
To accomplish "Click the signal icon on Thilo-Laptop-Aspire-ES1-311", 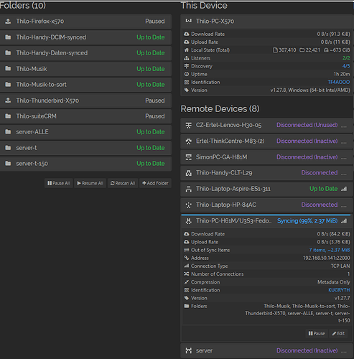I will (344, 189).
